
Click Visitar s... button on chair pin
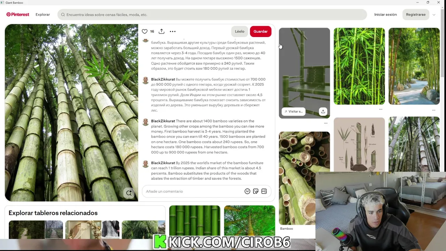[x=293, y=112]
